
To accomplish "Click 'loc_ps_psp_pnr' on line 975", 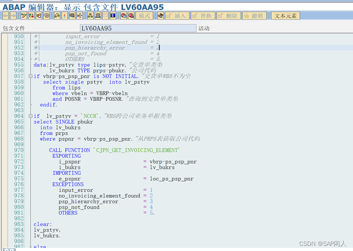I will point(172,179).
